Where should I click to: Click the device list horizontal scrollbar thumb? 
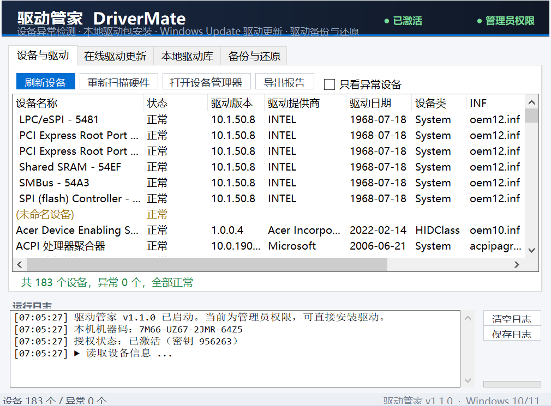[207, 265]
